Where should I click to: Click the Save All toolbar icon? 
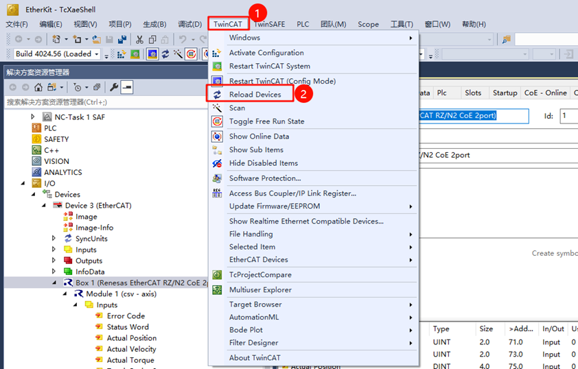[x=122, y=39]
